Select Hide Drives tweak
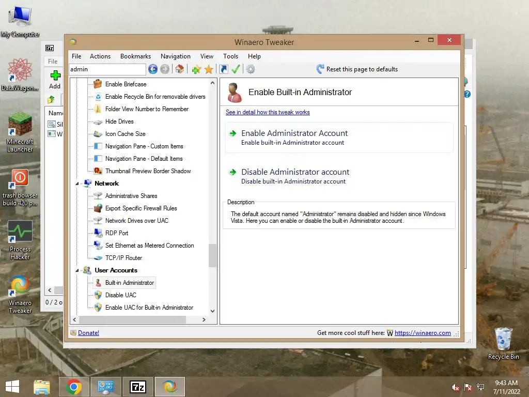 click(119, 121)
